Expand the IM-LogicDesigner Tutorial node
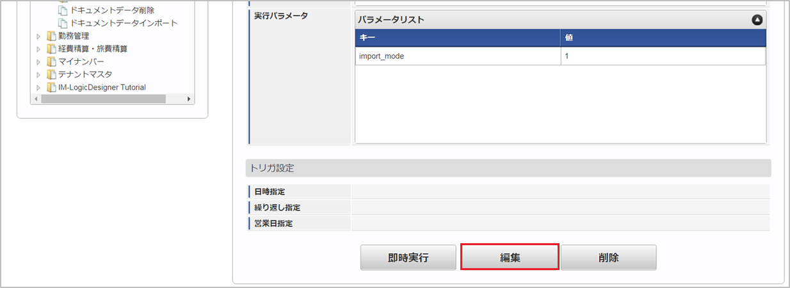790x288 pixels. [39, 88]
